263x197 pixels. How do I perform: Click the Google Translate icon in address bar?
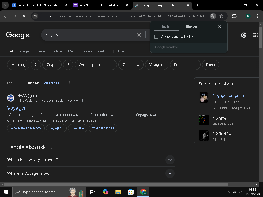click(213, 16)
